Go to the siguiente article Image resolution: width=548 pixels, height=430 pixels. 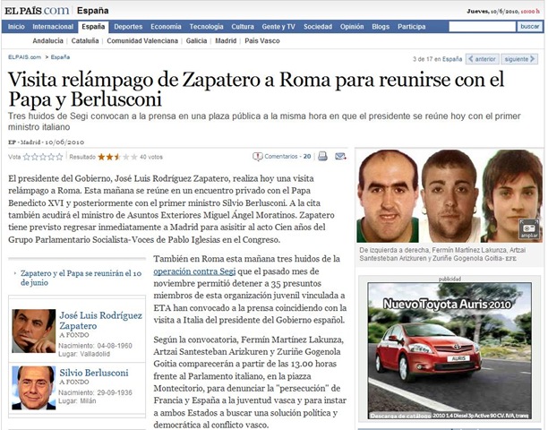coord(519,59)
